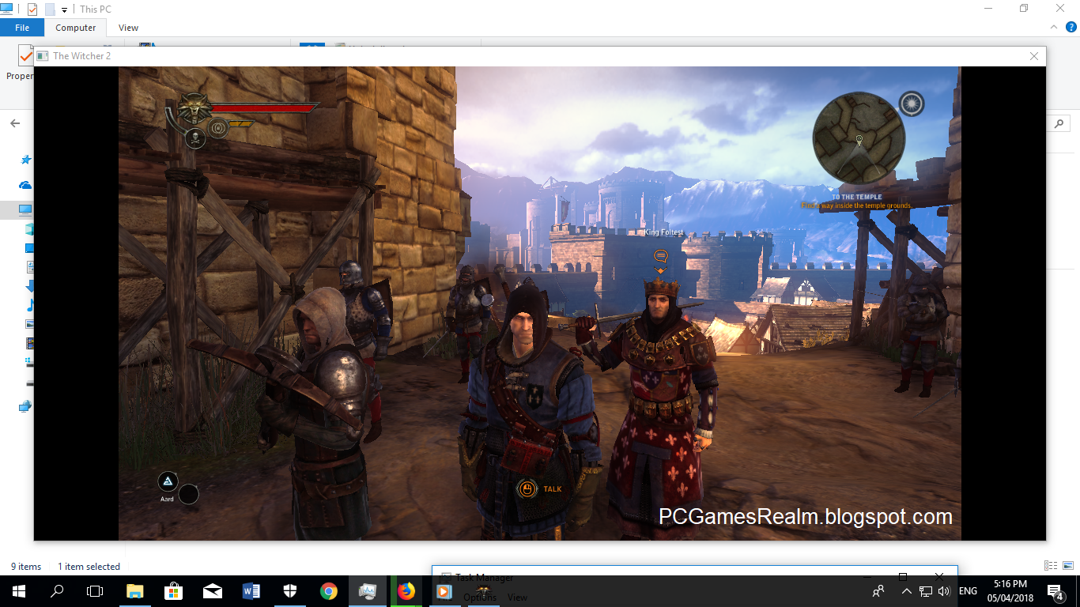1080x607 pixels.
Task: Click ENG language indicator
Action: click(x=968, y=591)
